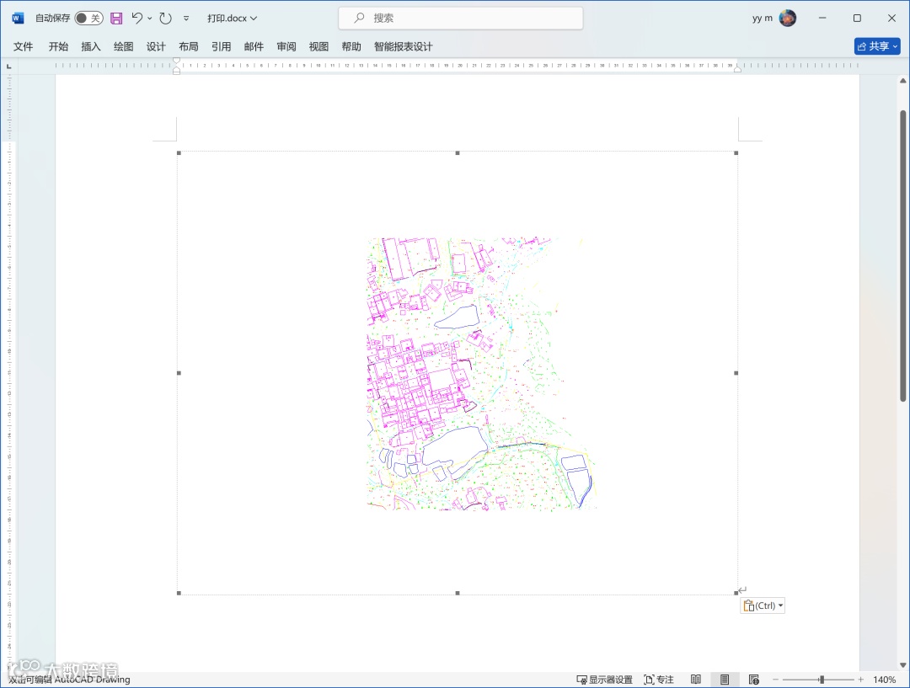Switch to Web Layout view icon
The width and height of the screenshot is (910, 688).
coord(754,680)
